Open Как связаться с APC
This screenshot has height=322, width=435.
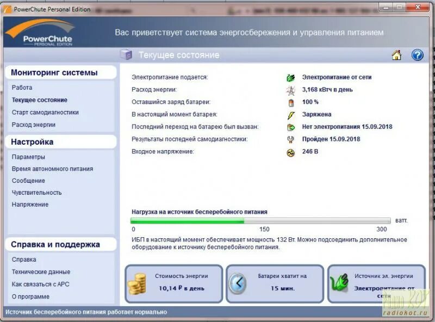coord(40,284)
